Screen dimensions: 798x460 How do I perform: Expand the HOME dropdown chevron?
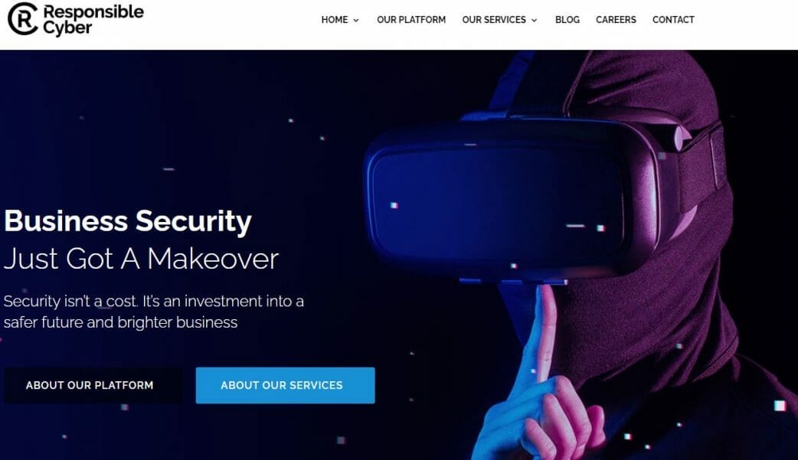pos(356,21)
